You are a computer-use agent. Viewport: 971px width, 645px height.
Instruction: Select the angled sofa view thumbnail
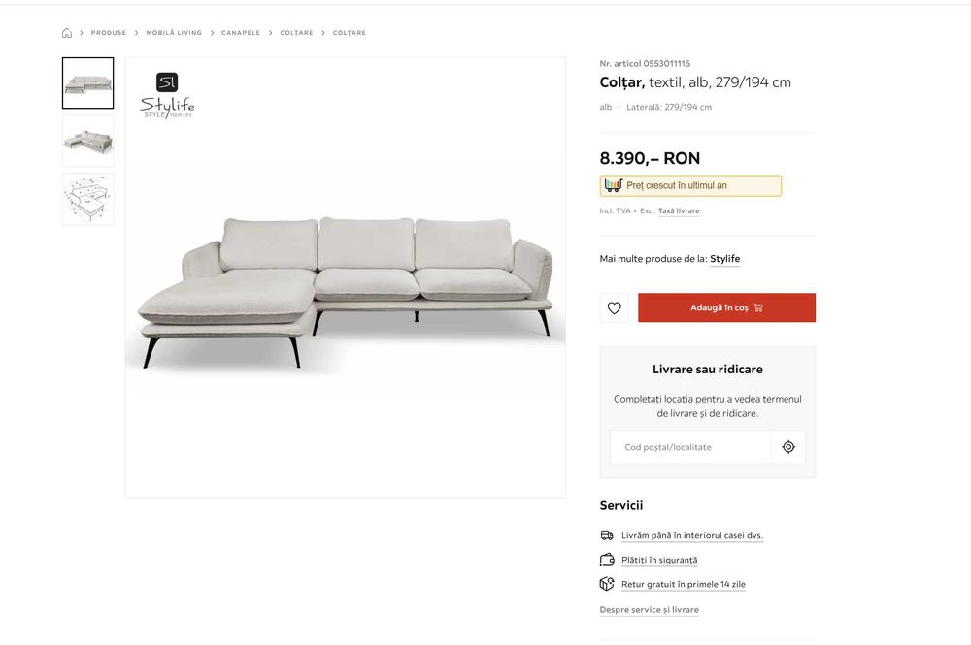point(88,142)
